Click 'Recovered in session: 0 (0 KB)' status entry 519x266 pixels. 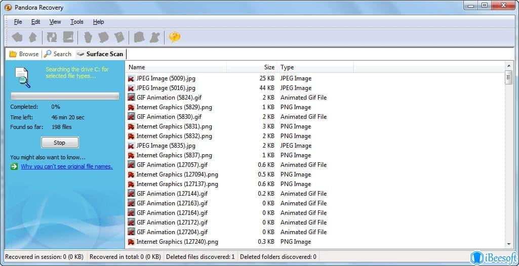(45, 257)
